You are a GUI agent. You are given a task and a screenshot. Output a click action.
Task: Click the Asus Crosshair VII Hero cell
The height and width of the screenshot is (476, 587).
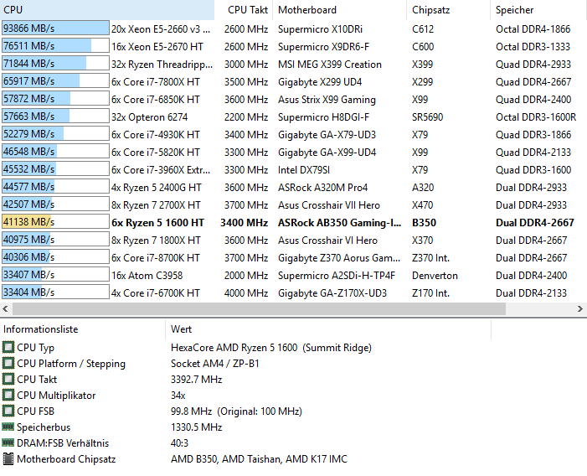pos(329,204)
